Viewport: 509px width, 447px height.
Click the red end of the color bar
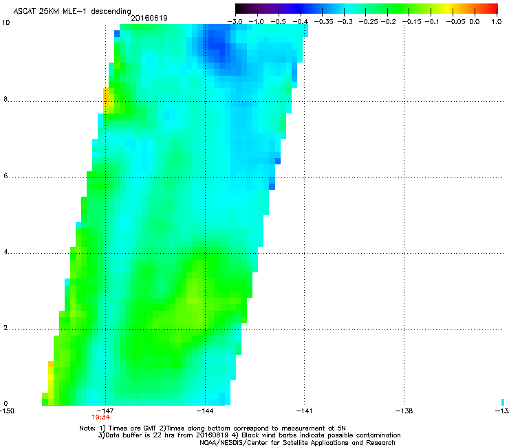tap(492, 9)
